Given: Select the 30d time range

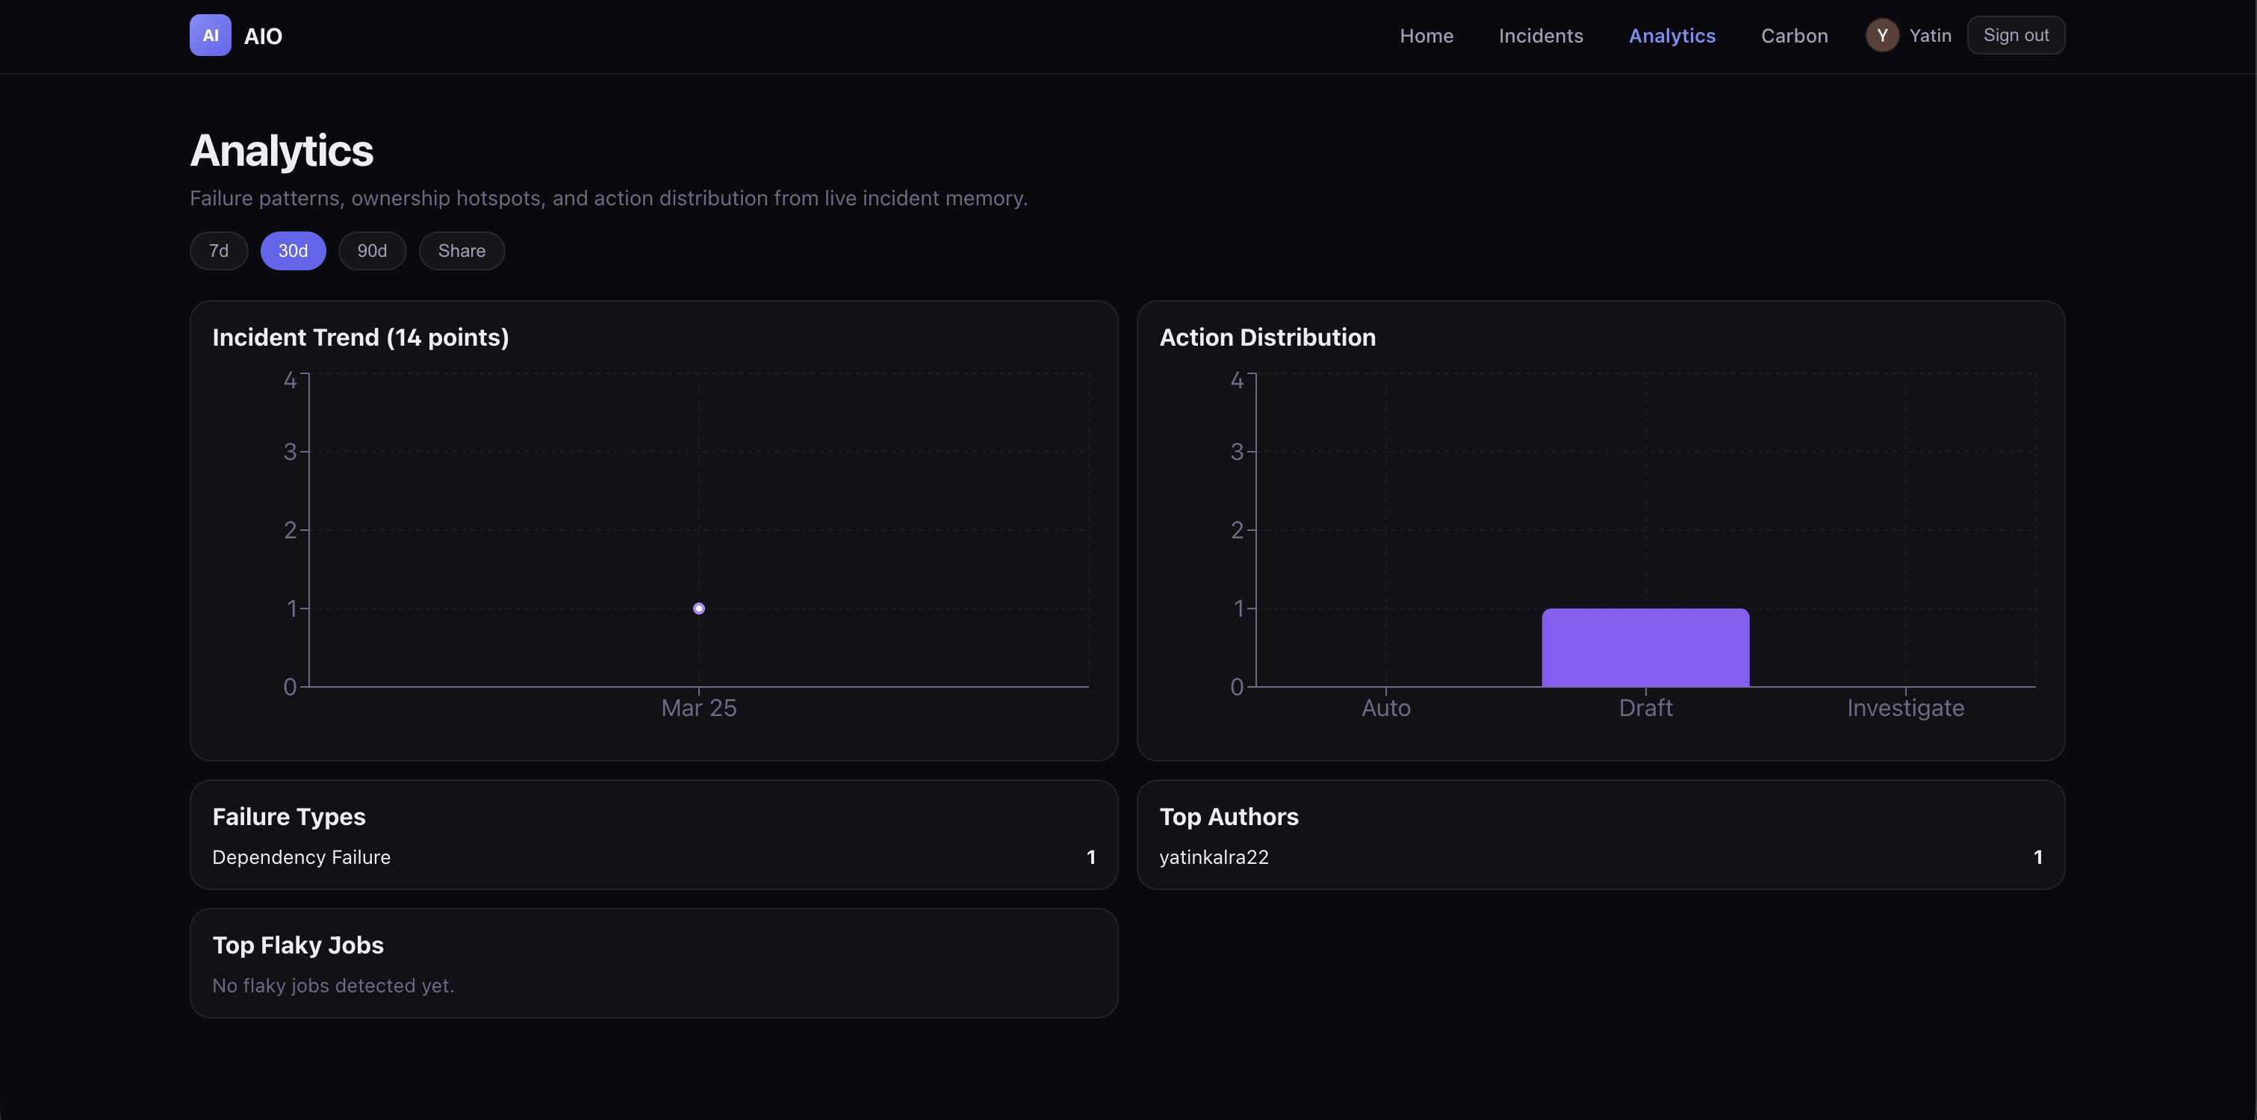Looking at the screenshot, I should pos(293,250).
